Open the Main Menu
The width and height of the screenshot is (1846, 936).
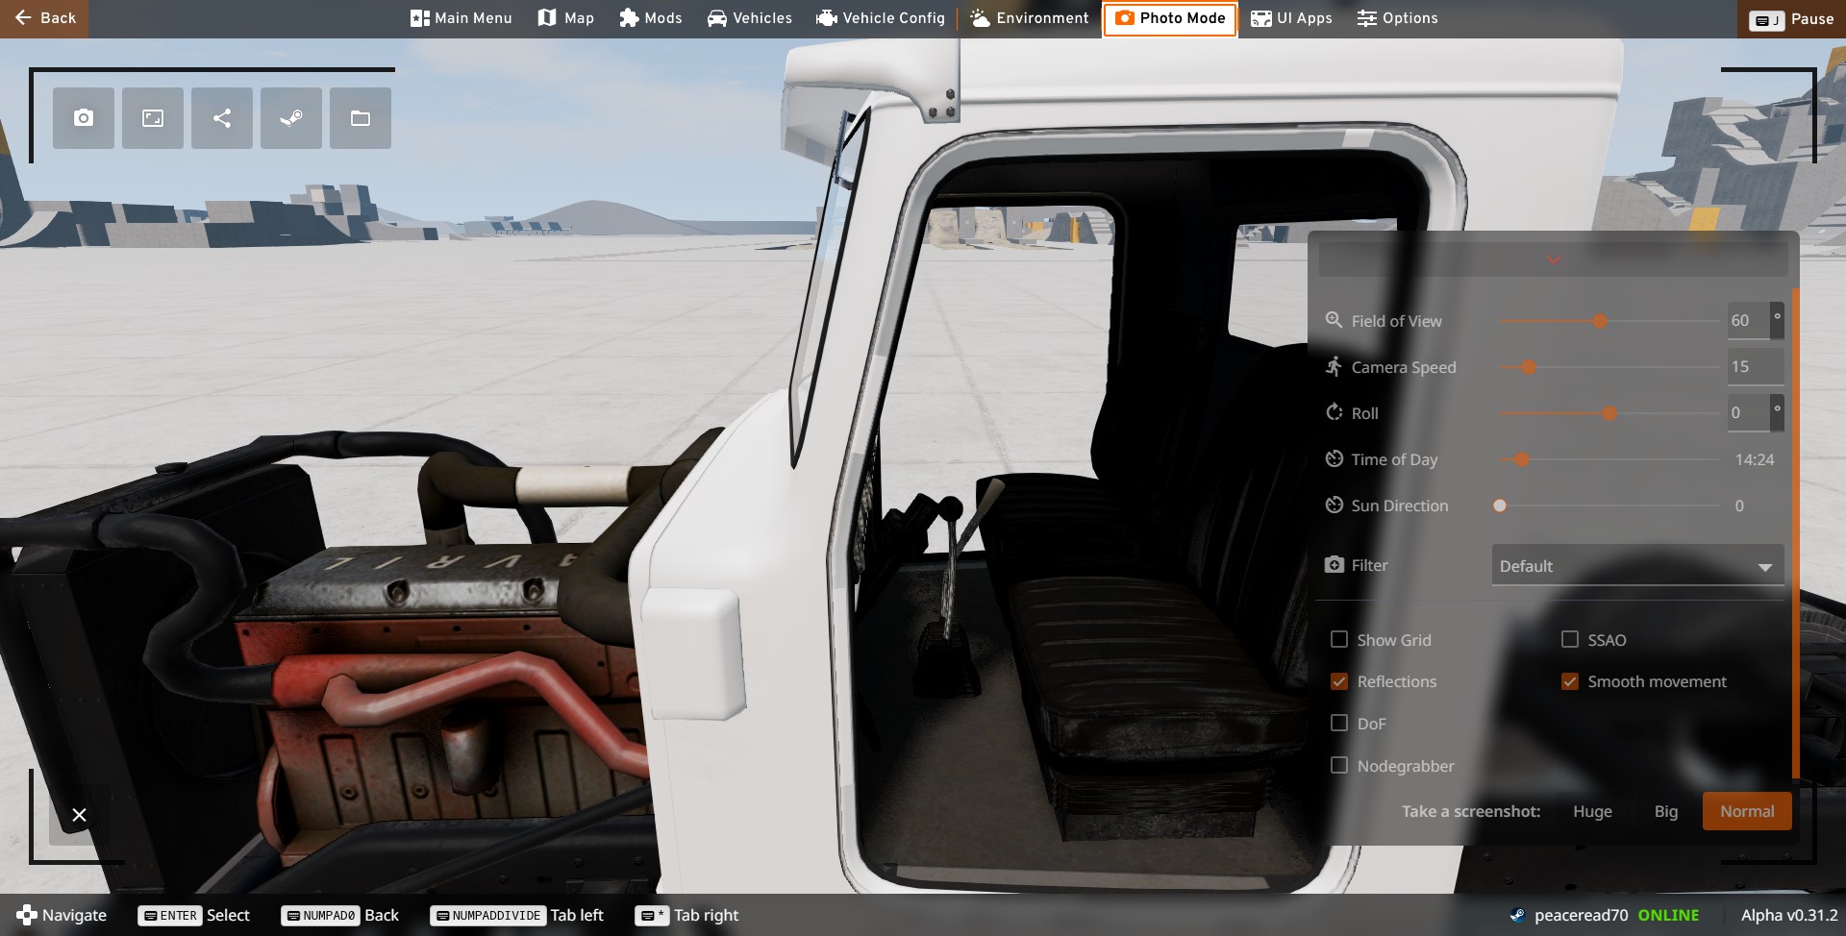pos(461,18)
